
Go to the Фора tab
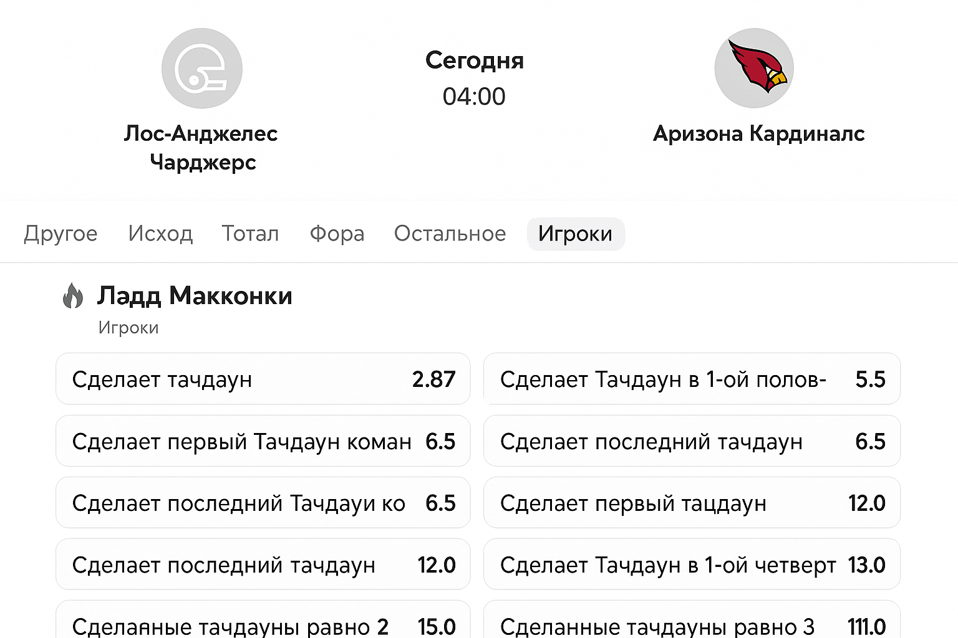tap(337, 234)
